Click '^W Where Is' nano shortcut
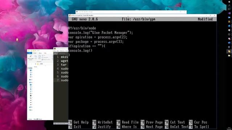Viewport: 232px width, 130px height. coord(127,127)
